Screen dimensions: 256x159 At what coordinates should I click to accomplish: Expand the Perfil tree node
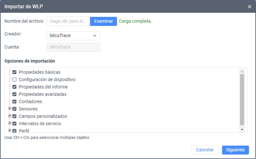click(10, 130)
